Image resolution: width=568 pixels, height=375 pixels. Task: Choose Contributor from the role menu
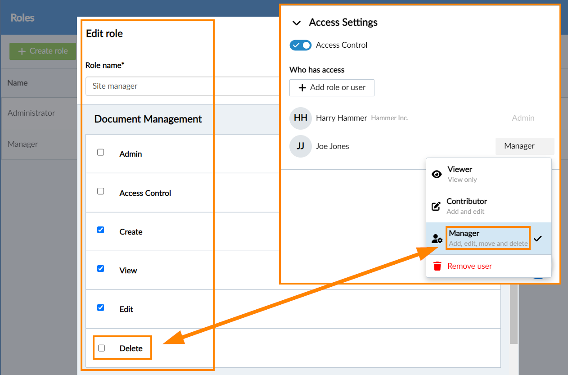click(x=466, y=206)
